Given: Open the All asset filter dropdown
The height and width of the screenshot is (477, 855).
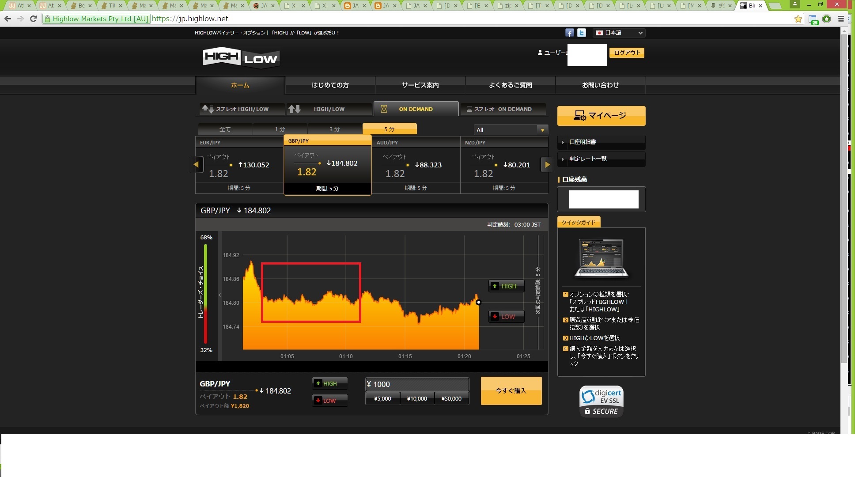Looking at the screenshot, I should click(x=511, y=130).
